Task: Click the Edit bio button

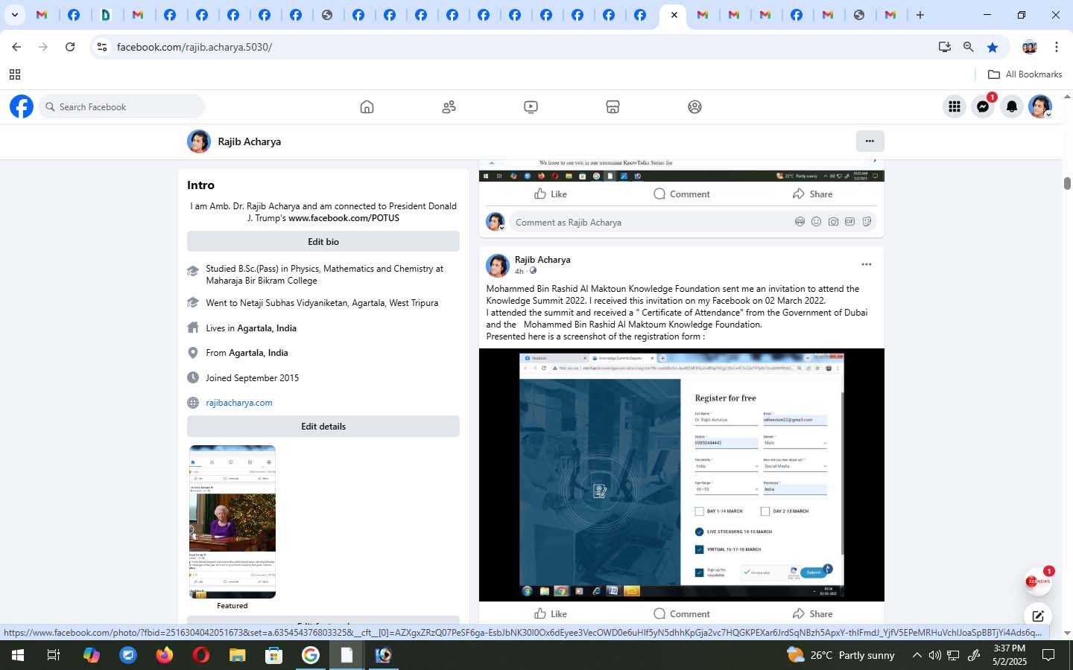Action: [x=323, y=241]
